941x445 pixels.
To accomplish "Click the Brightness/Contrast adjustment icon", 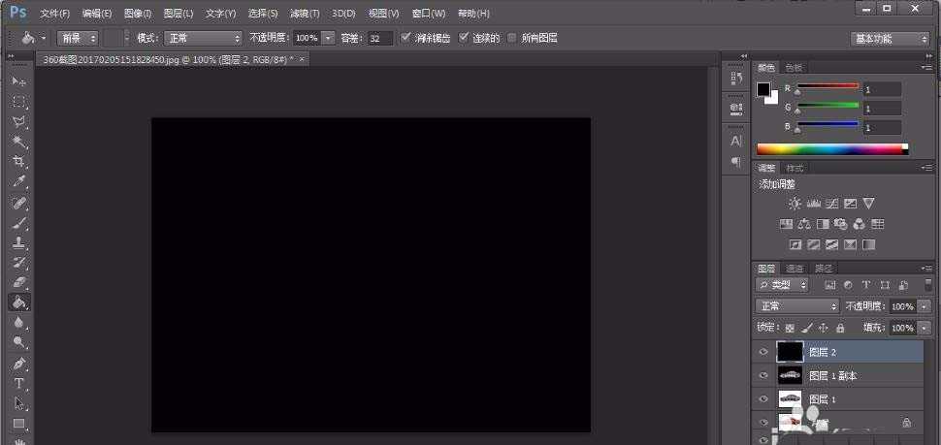I will (795, 204).
